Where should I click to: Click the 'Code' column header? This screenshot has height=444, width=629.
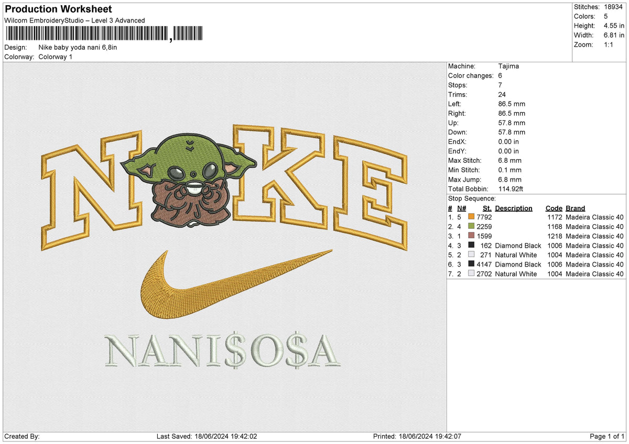coord(554,208)
